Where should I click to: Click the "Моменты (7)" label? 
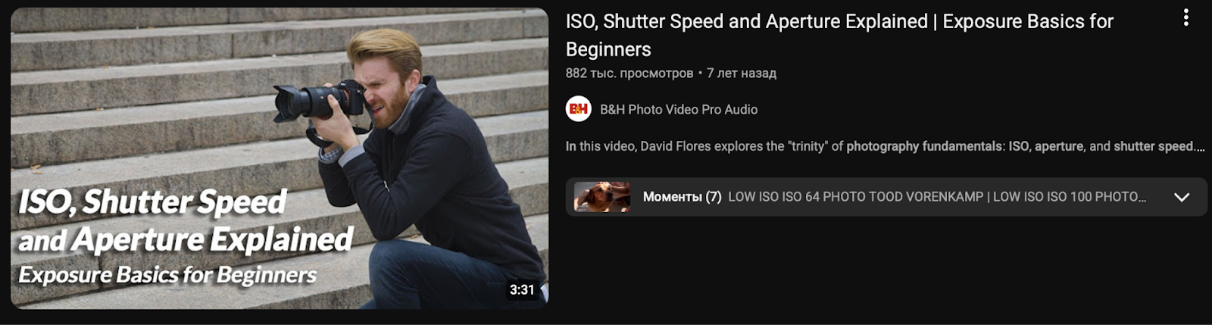[682, 197]
